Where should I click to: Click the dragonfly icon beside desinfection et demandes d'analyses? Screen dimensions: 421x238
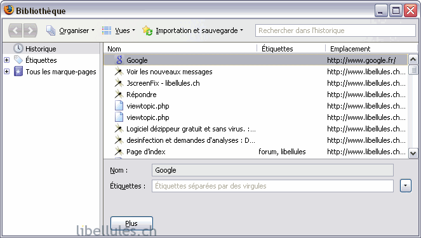pos(119,140)
